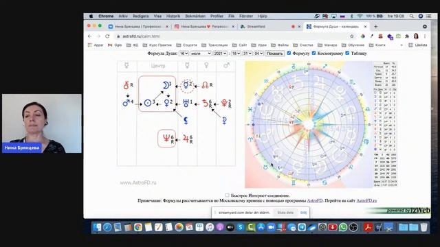Open the Trash in the Dock
Viewport: 440px width, 247px height.
pos(424,227)
